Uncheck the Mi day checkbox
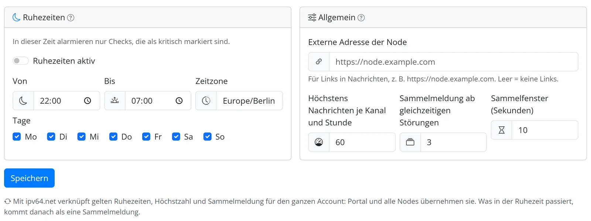The width and height of the screenshot is (591, 221). 81,137
